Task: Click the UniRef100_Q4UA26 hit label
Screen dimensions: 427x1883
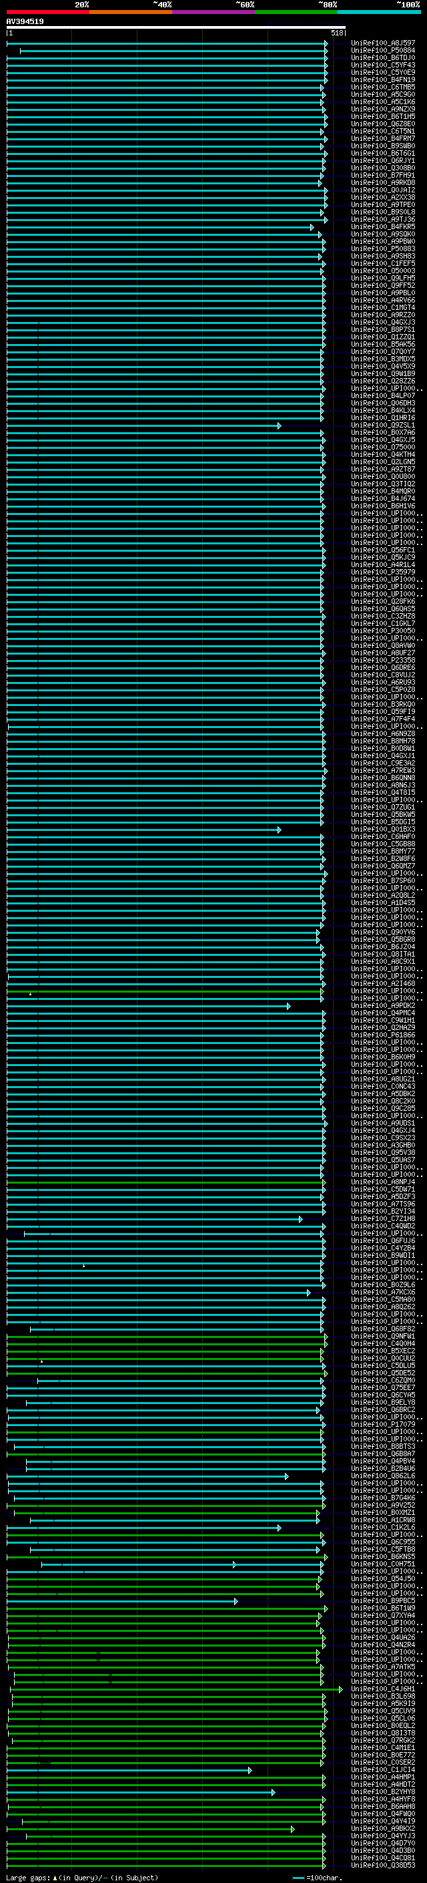Action: (382, 1637)
